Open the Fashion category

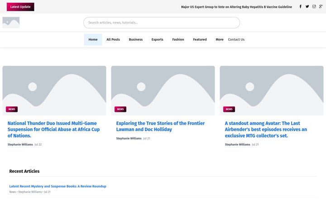tap(178, 39)
